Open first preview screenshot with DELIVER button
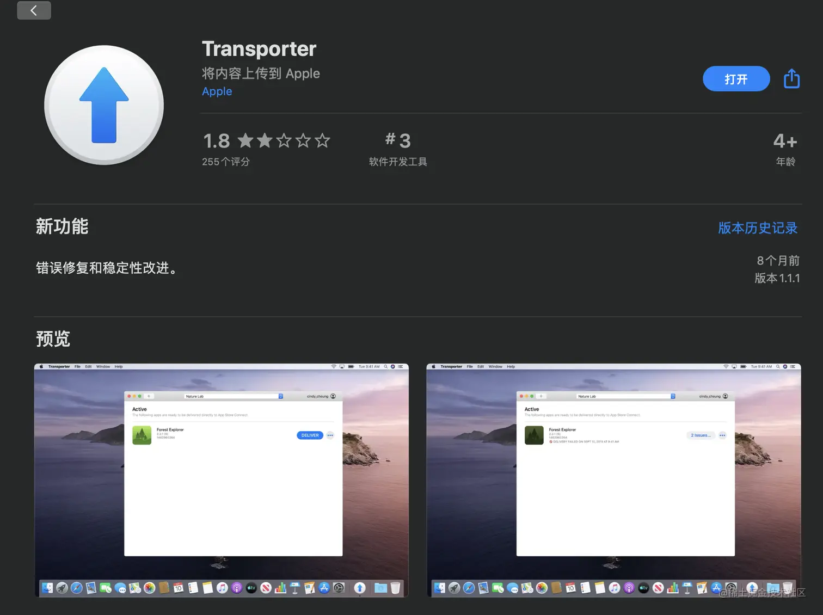Viewport: 823px width, 615px height. tap(222, 480)
